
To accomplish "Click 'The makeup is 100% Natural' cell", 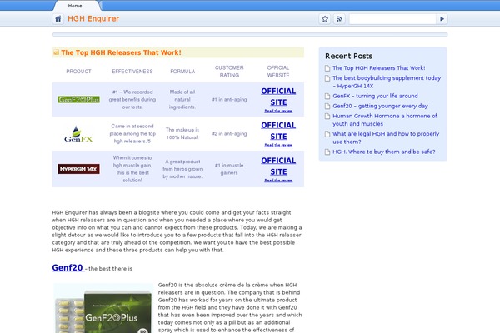I will pos(182,133).
